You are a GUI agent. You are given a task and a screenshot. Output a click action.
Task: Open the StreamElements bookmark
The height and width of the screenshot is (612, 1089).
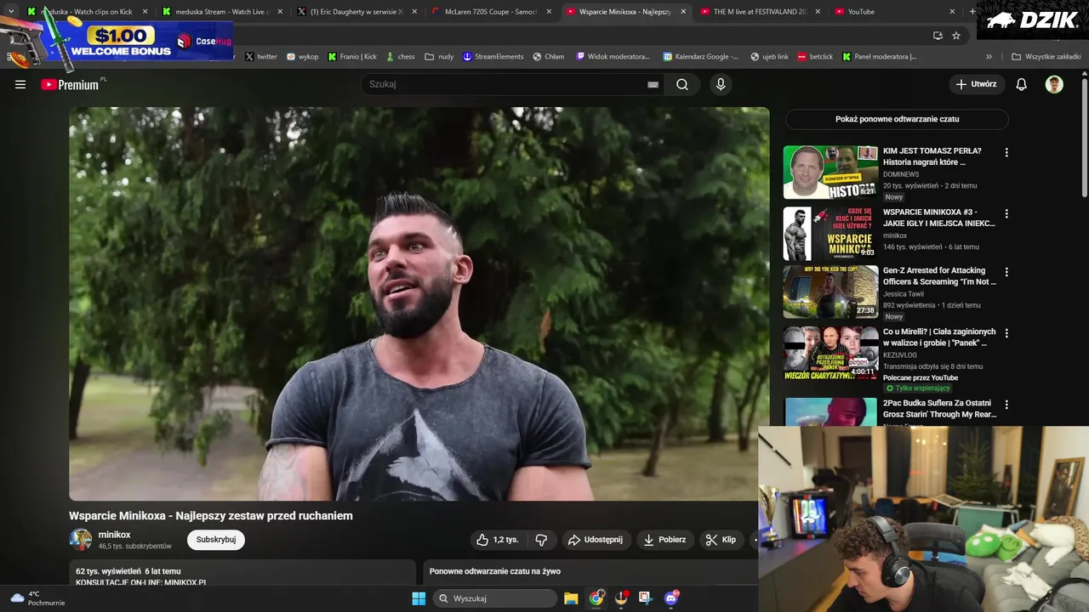click(x=493, y=57)
